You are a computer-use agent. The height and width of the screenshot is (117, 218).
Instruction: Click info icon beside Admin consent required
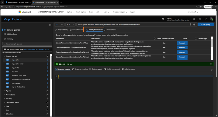[x=155, y=39]
